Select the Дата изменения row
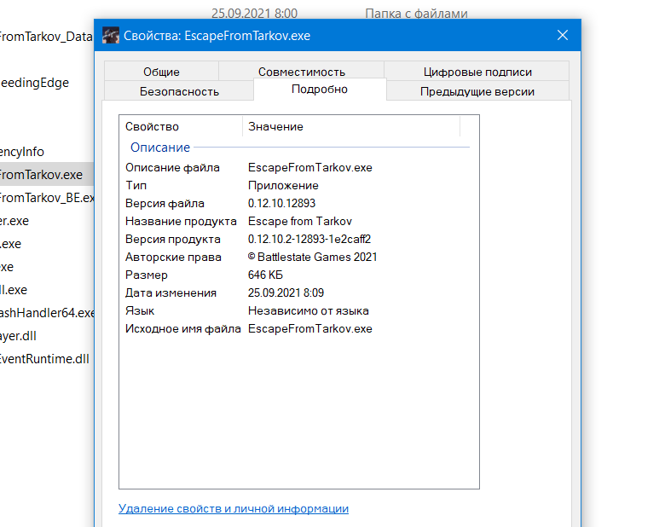 [299, 292]
